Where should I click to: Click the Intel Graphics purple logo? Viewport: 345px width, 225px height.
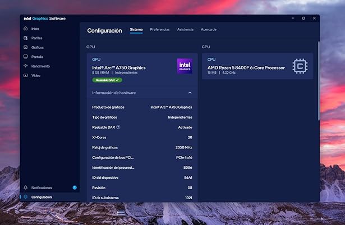185,66
